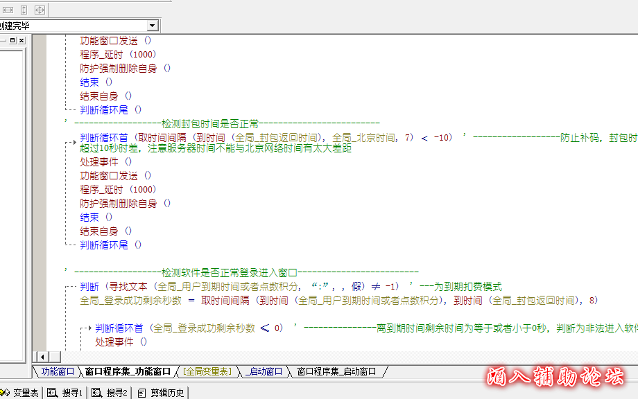Image resolution: width=638 pixels, height=399 pixels.
Task: Close the left side panel
Action: coord(21,41)
